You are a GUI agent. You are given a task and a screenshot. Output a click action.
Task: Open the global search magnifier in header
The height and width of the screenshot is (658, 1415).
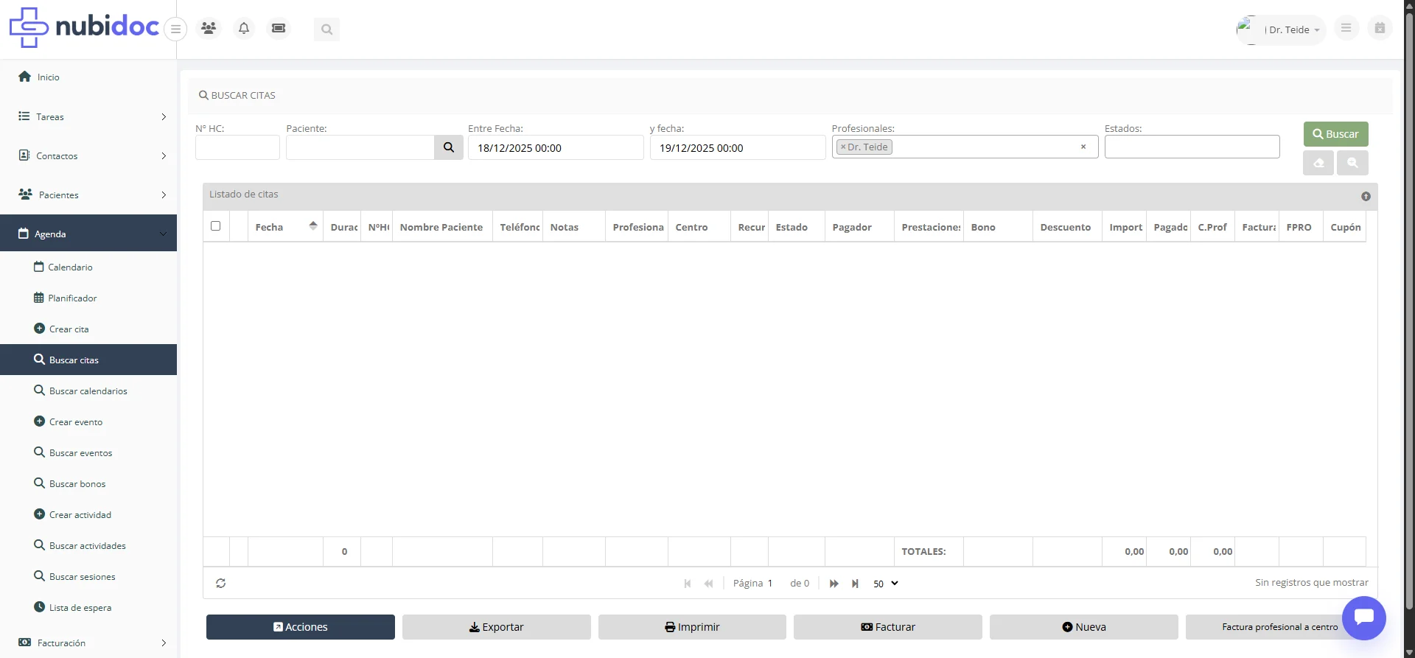(326, 29)
